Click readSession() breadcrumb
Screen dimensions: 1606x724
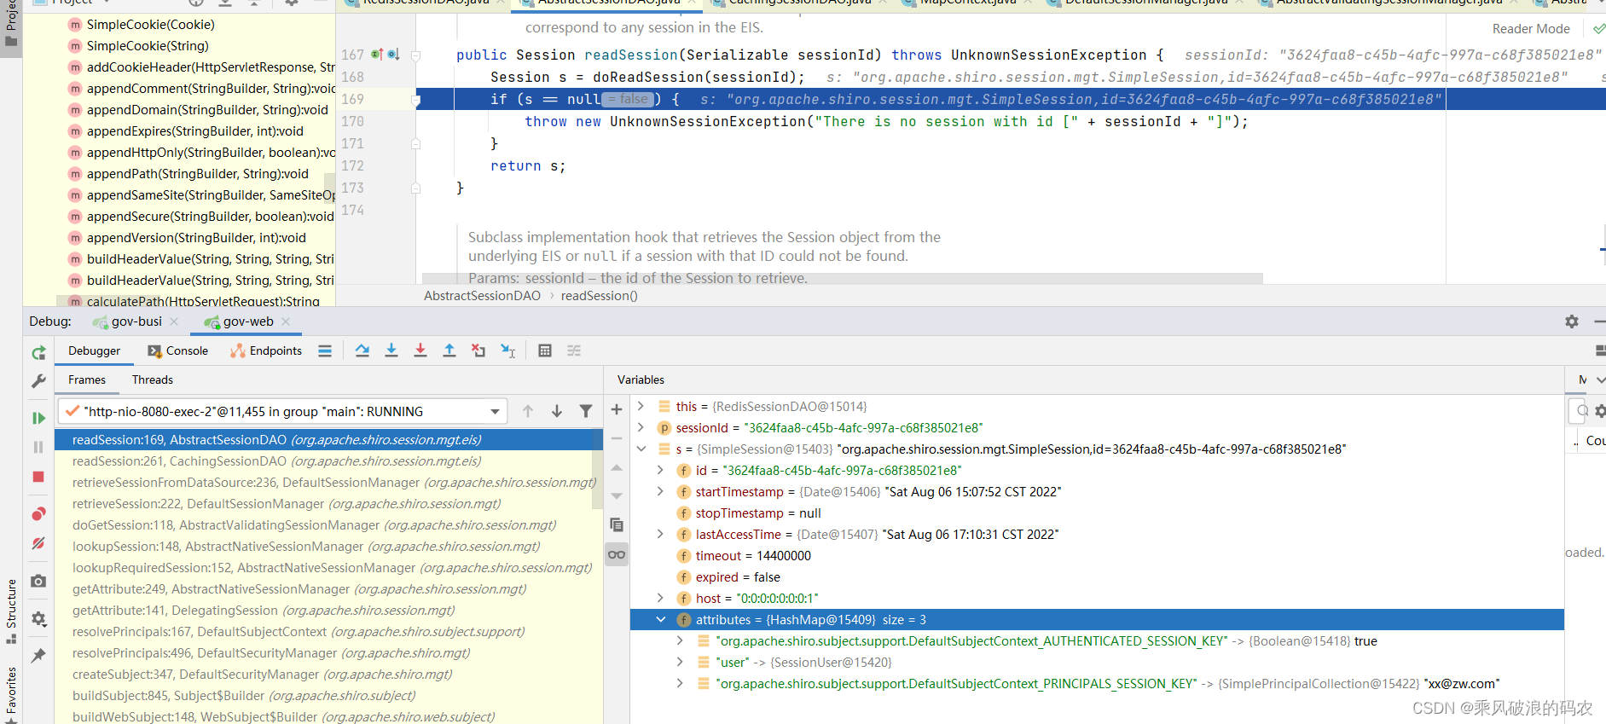[x=599, y=296]
